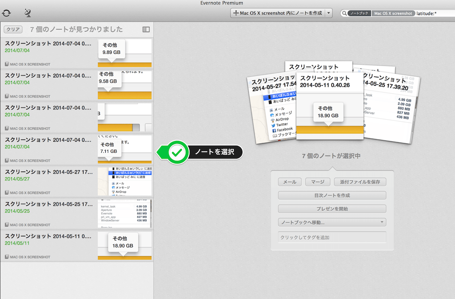Create new note in Mac OS X screenshot
The width and height of the screenshot is (455, 299).
(278, 13)
